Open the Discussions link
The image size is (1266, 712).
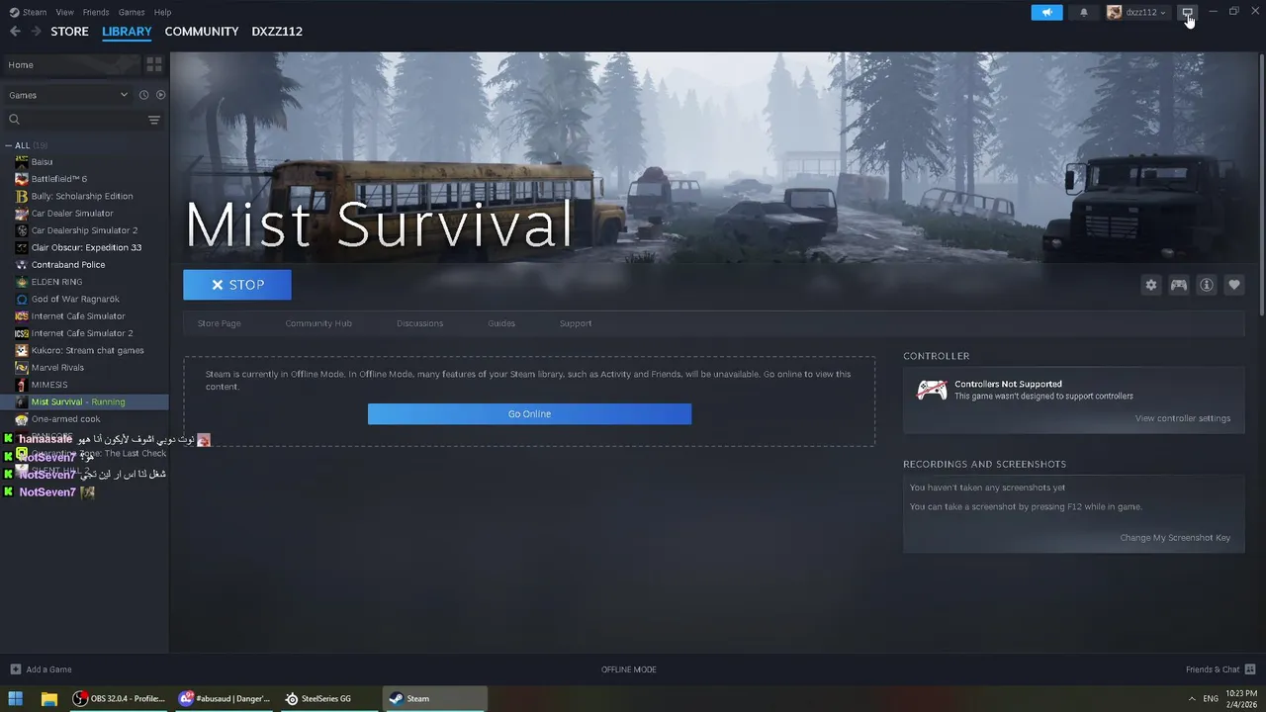[420, 323]
